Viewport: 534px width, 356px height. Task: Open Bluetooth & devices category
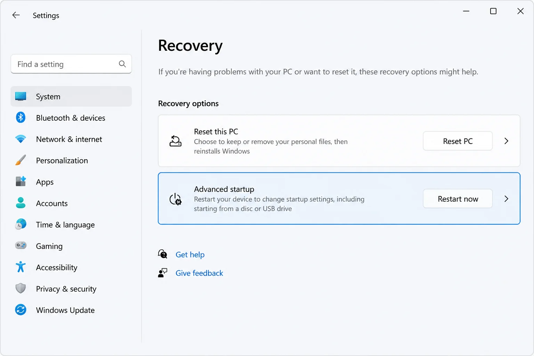71,118
